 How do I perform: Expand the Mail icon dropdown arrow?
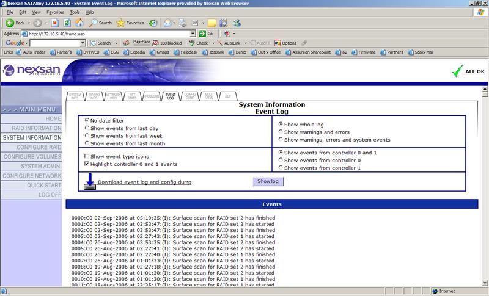click(174, 23)
